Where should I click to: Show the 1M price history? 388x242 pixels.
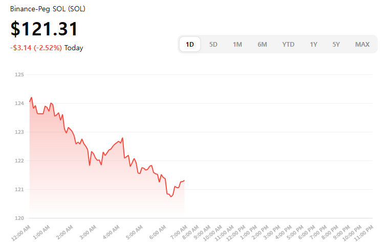(238, 44)
